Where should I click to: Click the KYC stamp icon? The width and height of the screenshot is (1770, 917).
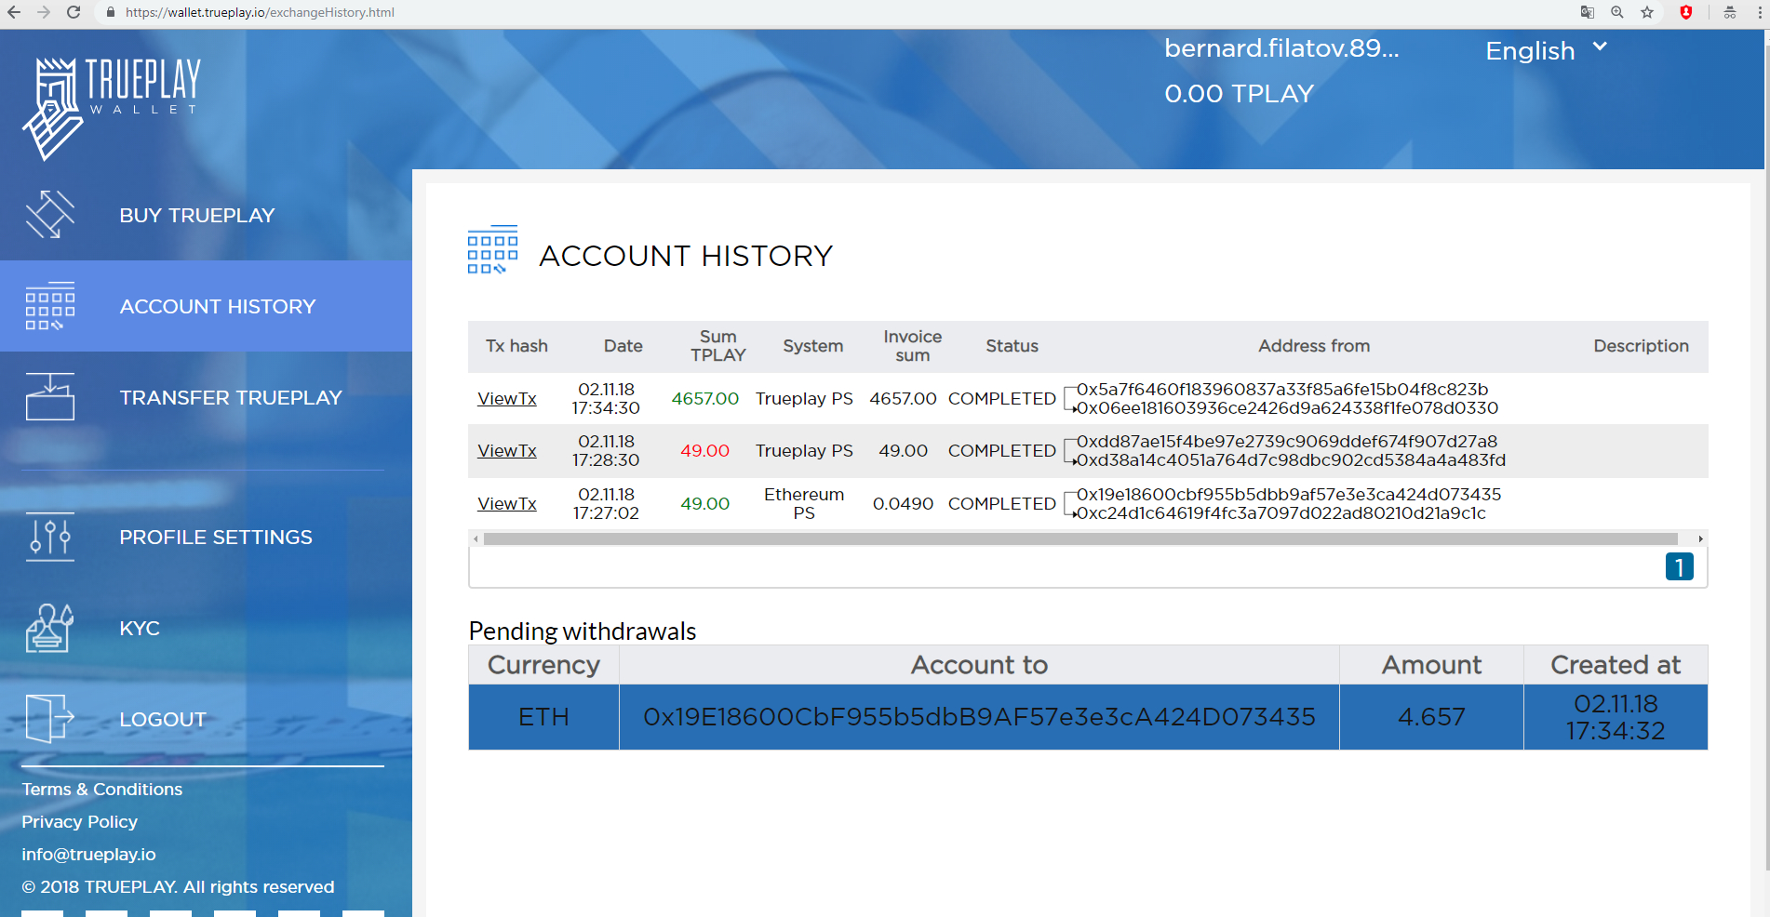click(50, 628)
